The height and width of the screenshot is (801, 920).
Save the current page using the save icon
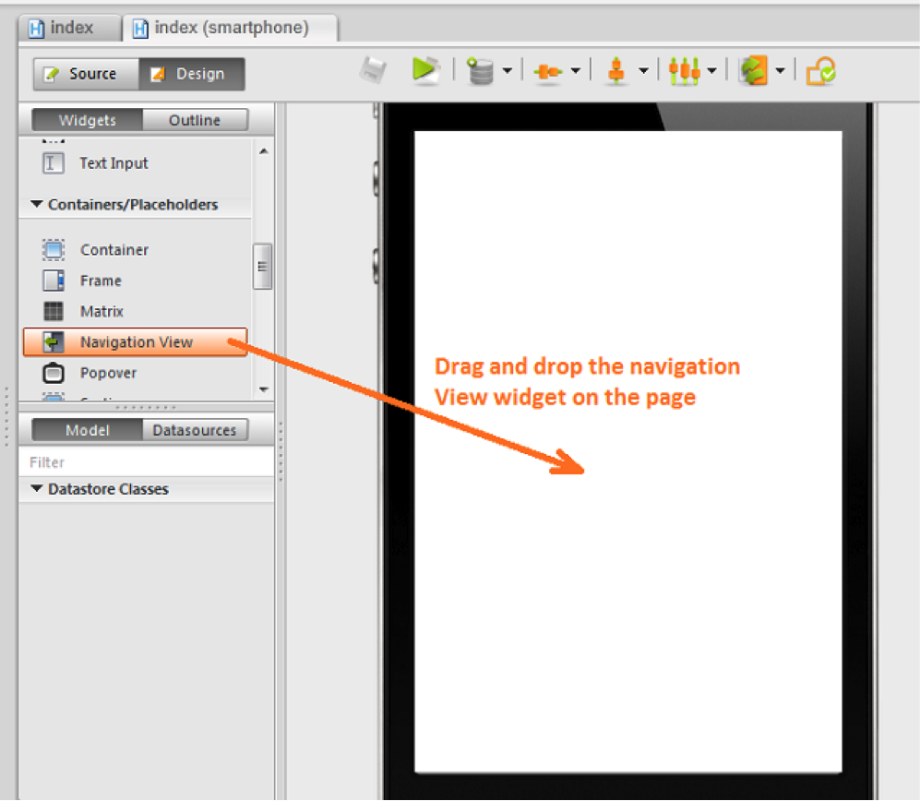375,68
